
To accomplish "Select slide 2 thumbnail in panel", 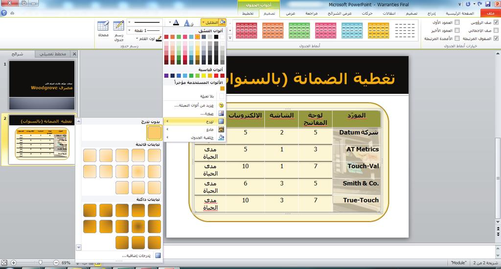I will 42,139.
